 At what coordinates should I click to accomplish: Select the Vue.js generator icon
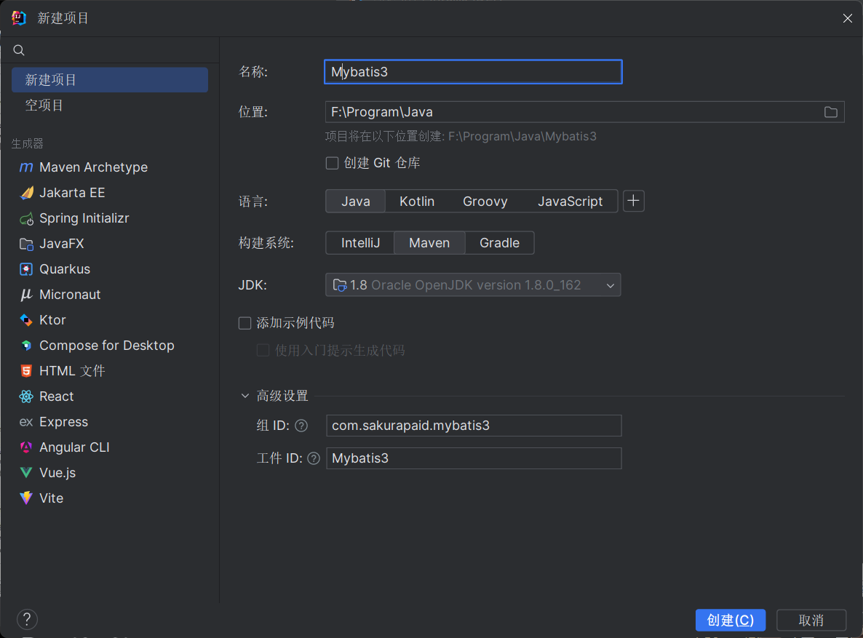(26, 472)
